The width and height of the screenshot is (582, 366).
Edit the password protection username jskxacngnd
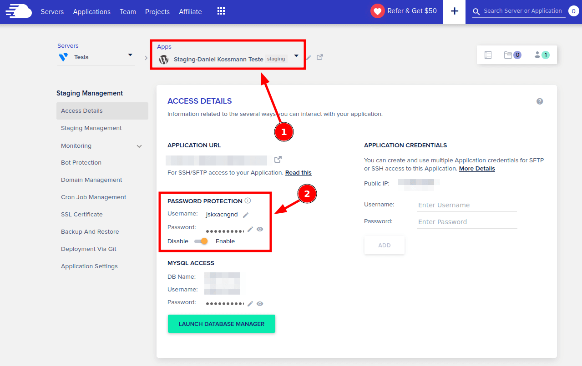pos(246,215)
